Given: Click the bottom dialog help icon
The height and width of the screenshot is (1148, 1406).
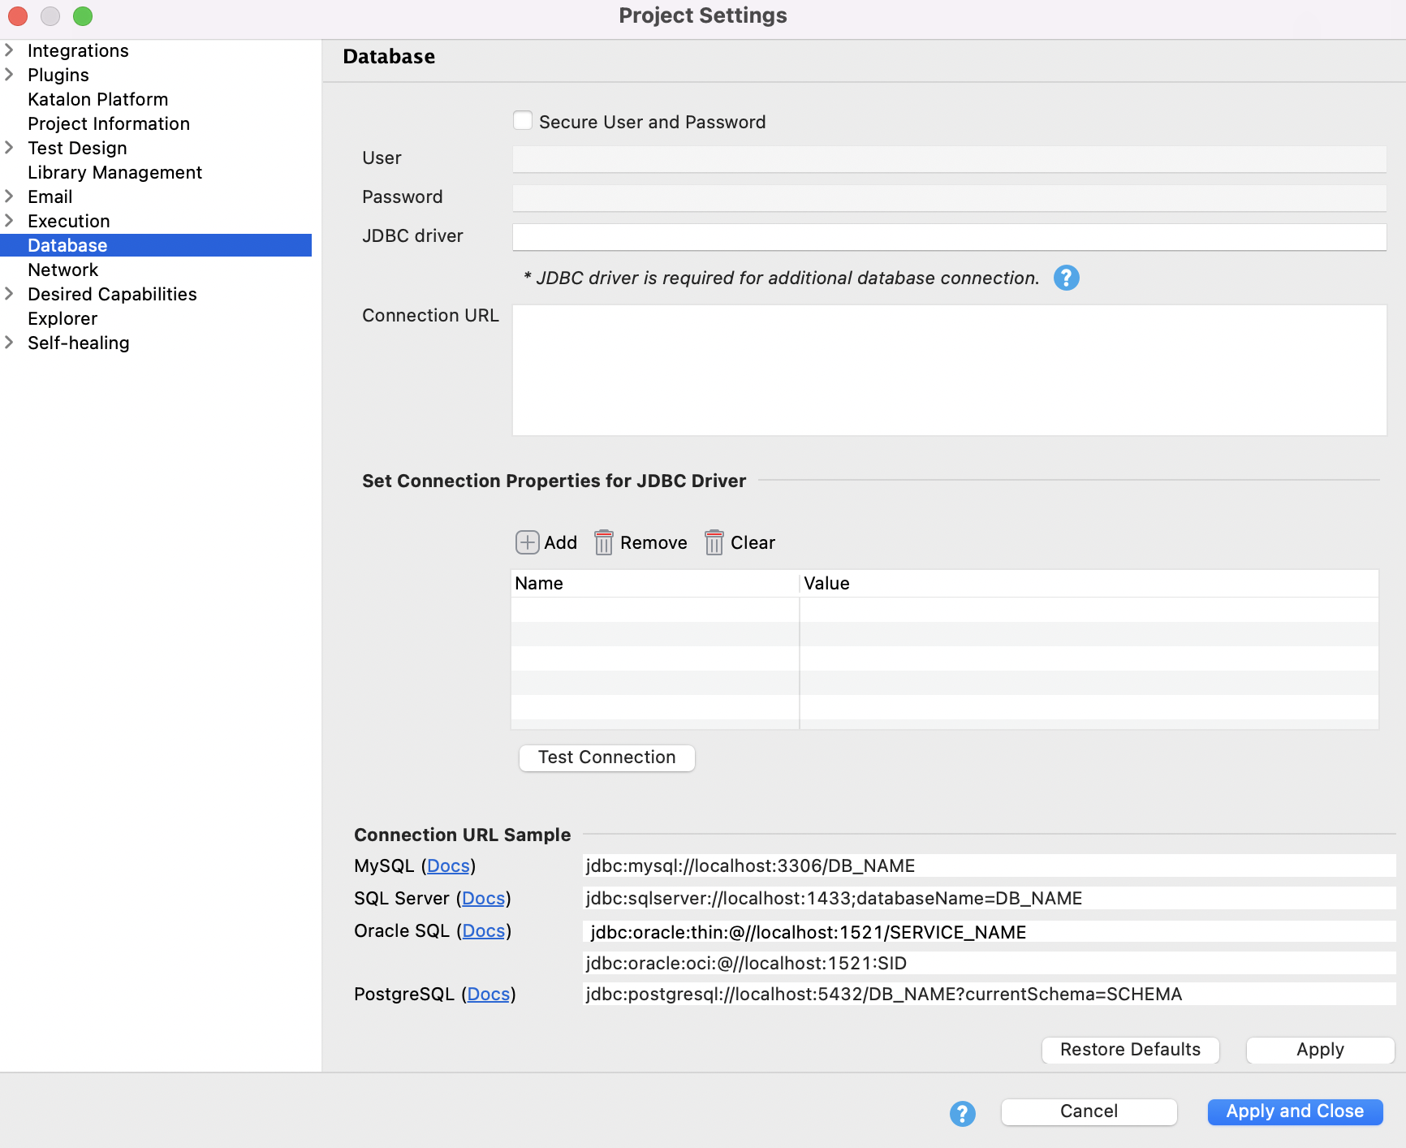Looking at the screenshot, I should [962, 1113].
